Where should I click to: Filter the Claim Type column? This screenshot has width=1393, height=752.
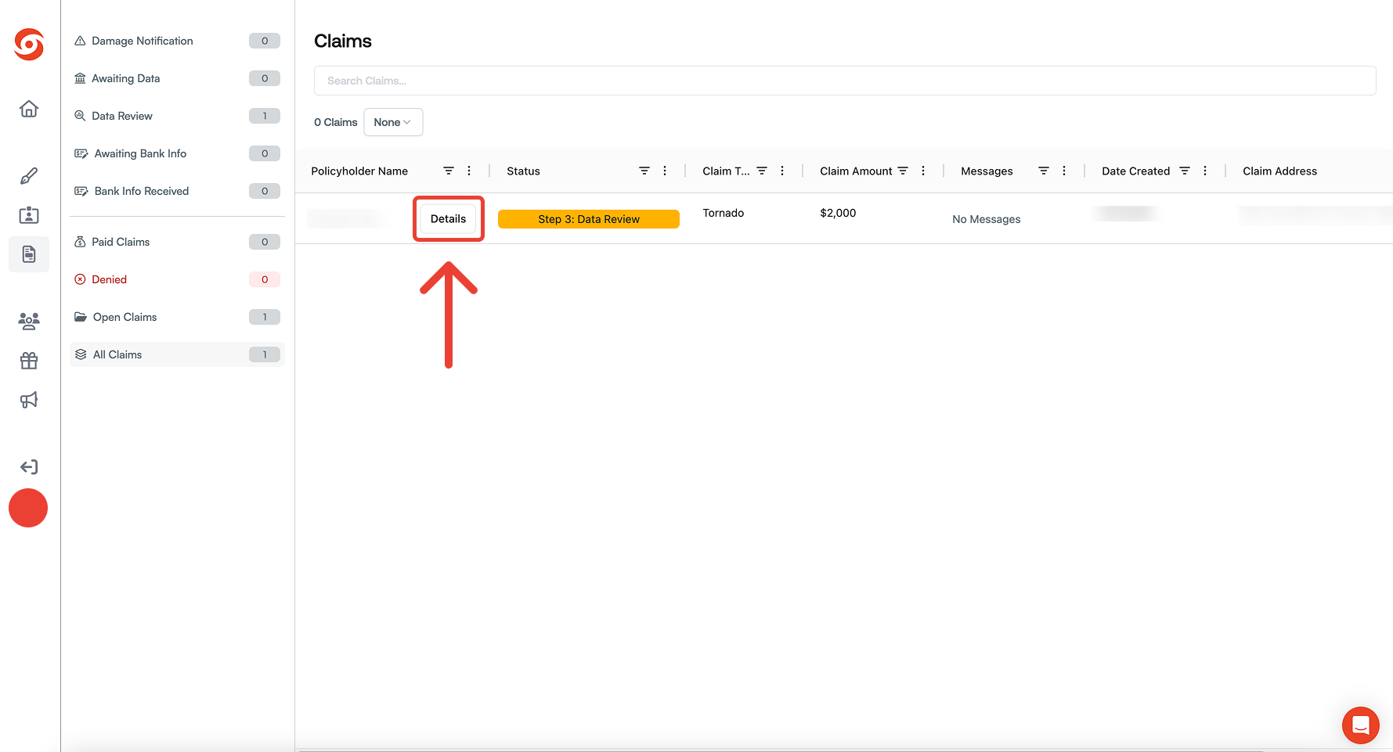point(762,171)
